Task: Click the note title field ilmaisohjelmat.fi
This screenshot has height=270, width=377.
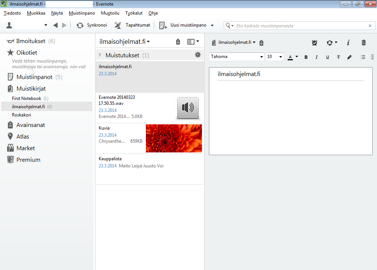Action: pyautogui.click(x=291, y=74)
